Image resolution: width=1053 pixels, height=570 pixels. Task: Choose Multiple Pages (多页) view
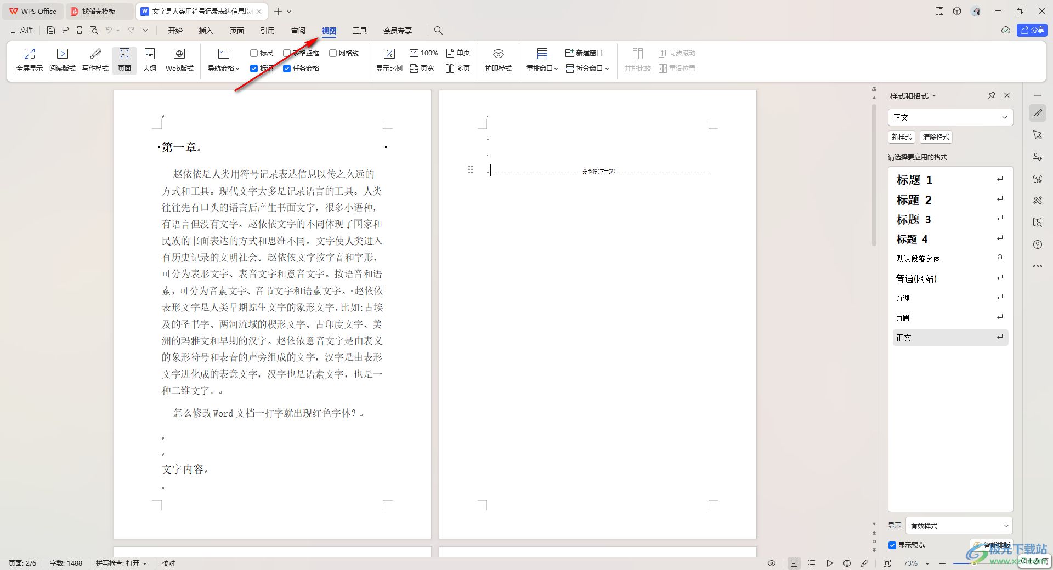tap(458, 69)
